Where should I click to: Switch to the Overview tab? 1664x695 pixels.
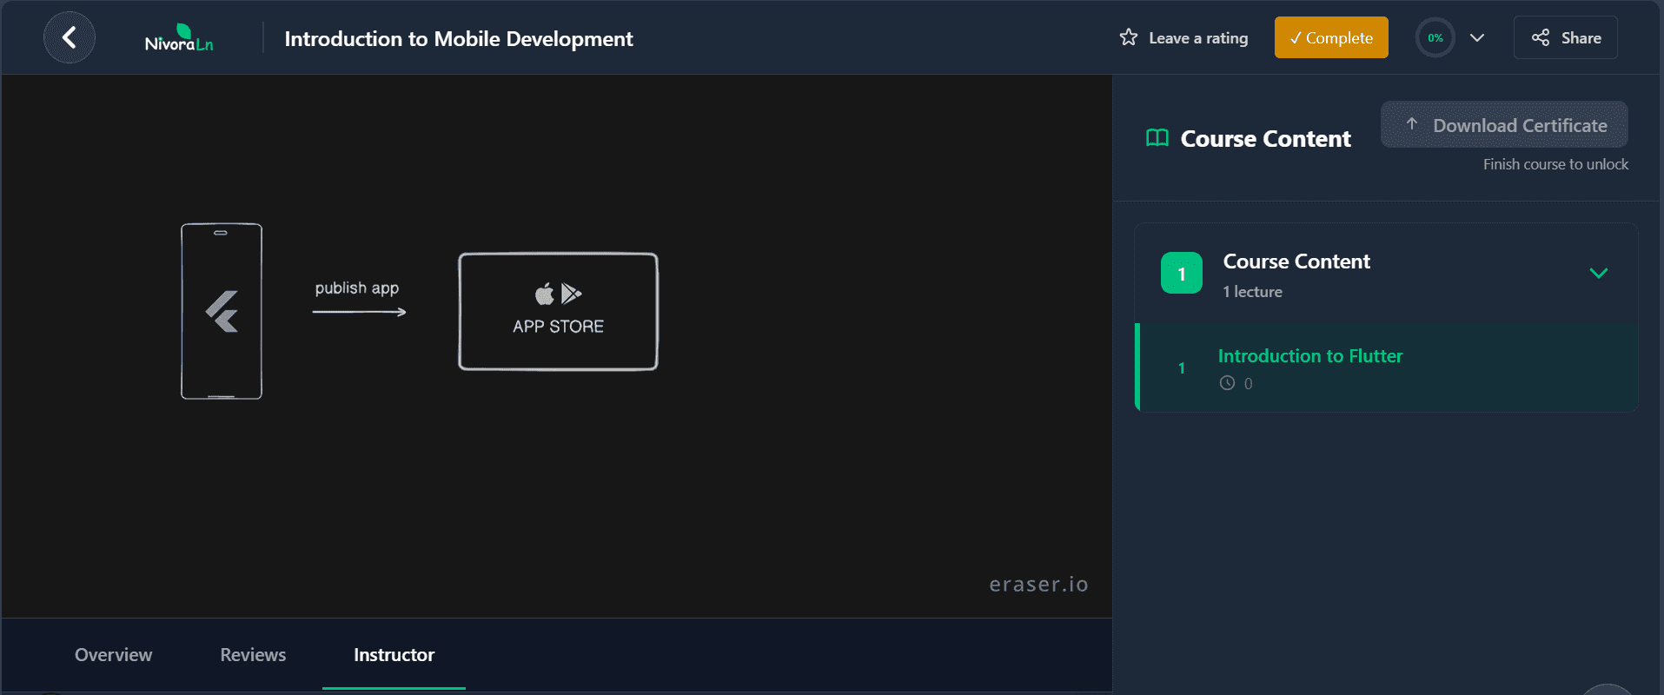[x=113, y=655]
